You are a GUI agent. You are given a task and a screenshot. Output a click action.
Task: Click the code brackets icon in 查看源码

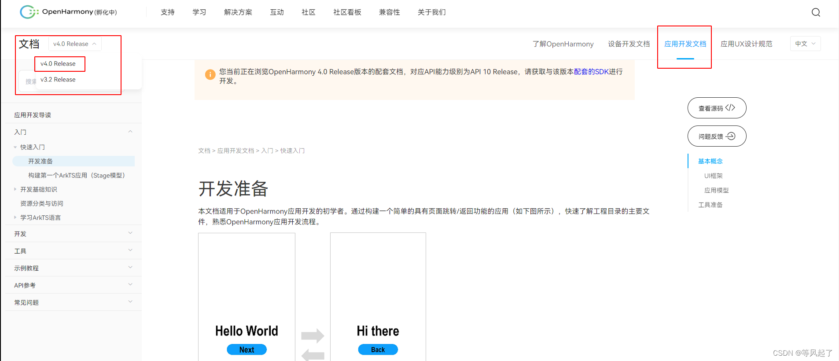pyautogui.click(x=730, y=107)
